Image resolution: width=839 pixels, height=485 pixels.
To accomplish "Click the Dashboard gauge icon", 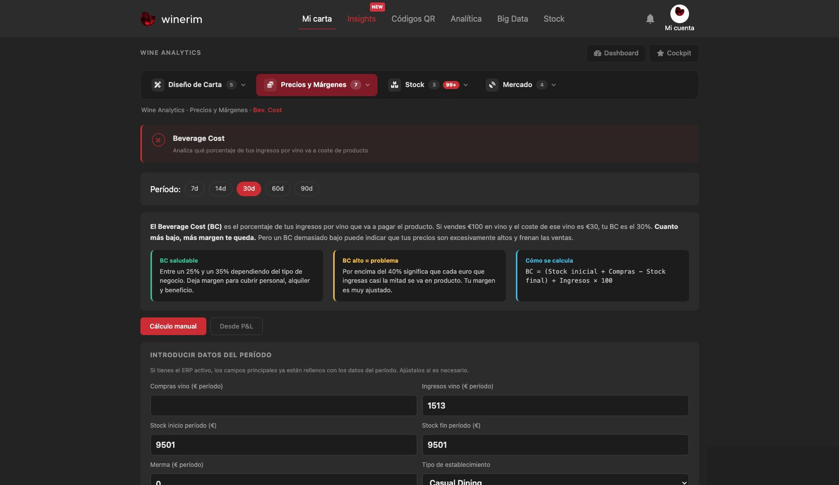I will coord(597,53).
